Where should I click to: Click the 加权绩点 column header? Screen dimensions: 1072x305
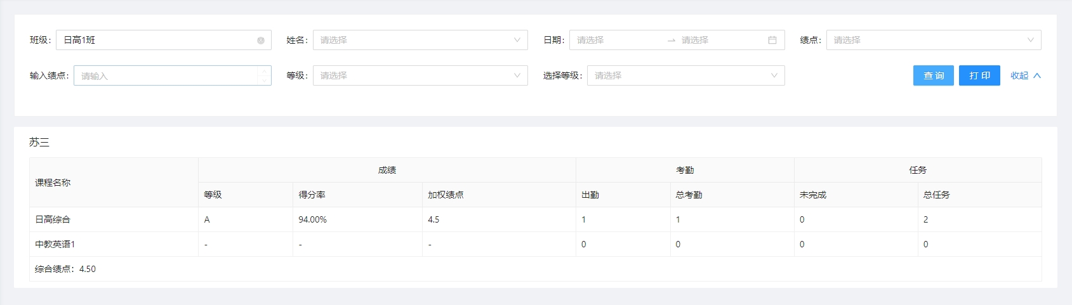[446, 195]
